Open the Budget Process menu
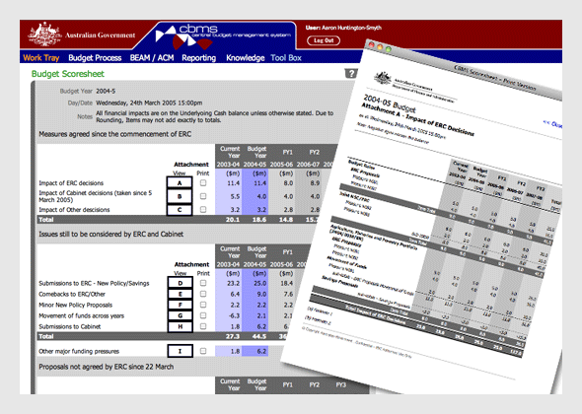Image resolution: width=582 pixels, height=414 pixels. pos(95,58)
